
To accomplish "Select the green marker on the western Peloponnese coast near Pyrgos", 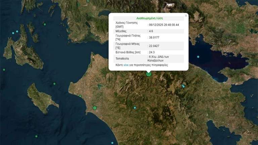I will (x=95, y=108).
